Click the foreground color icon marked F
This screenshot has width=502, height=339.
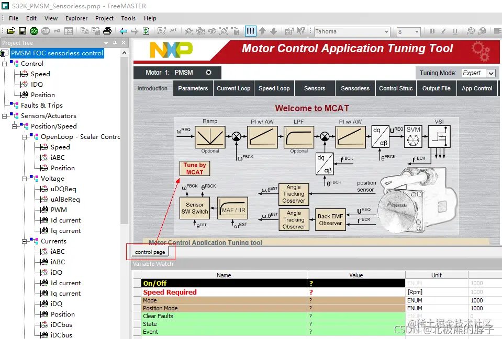click(x=471, y=31)
